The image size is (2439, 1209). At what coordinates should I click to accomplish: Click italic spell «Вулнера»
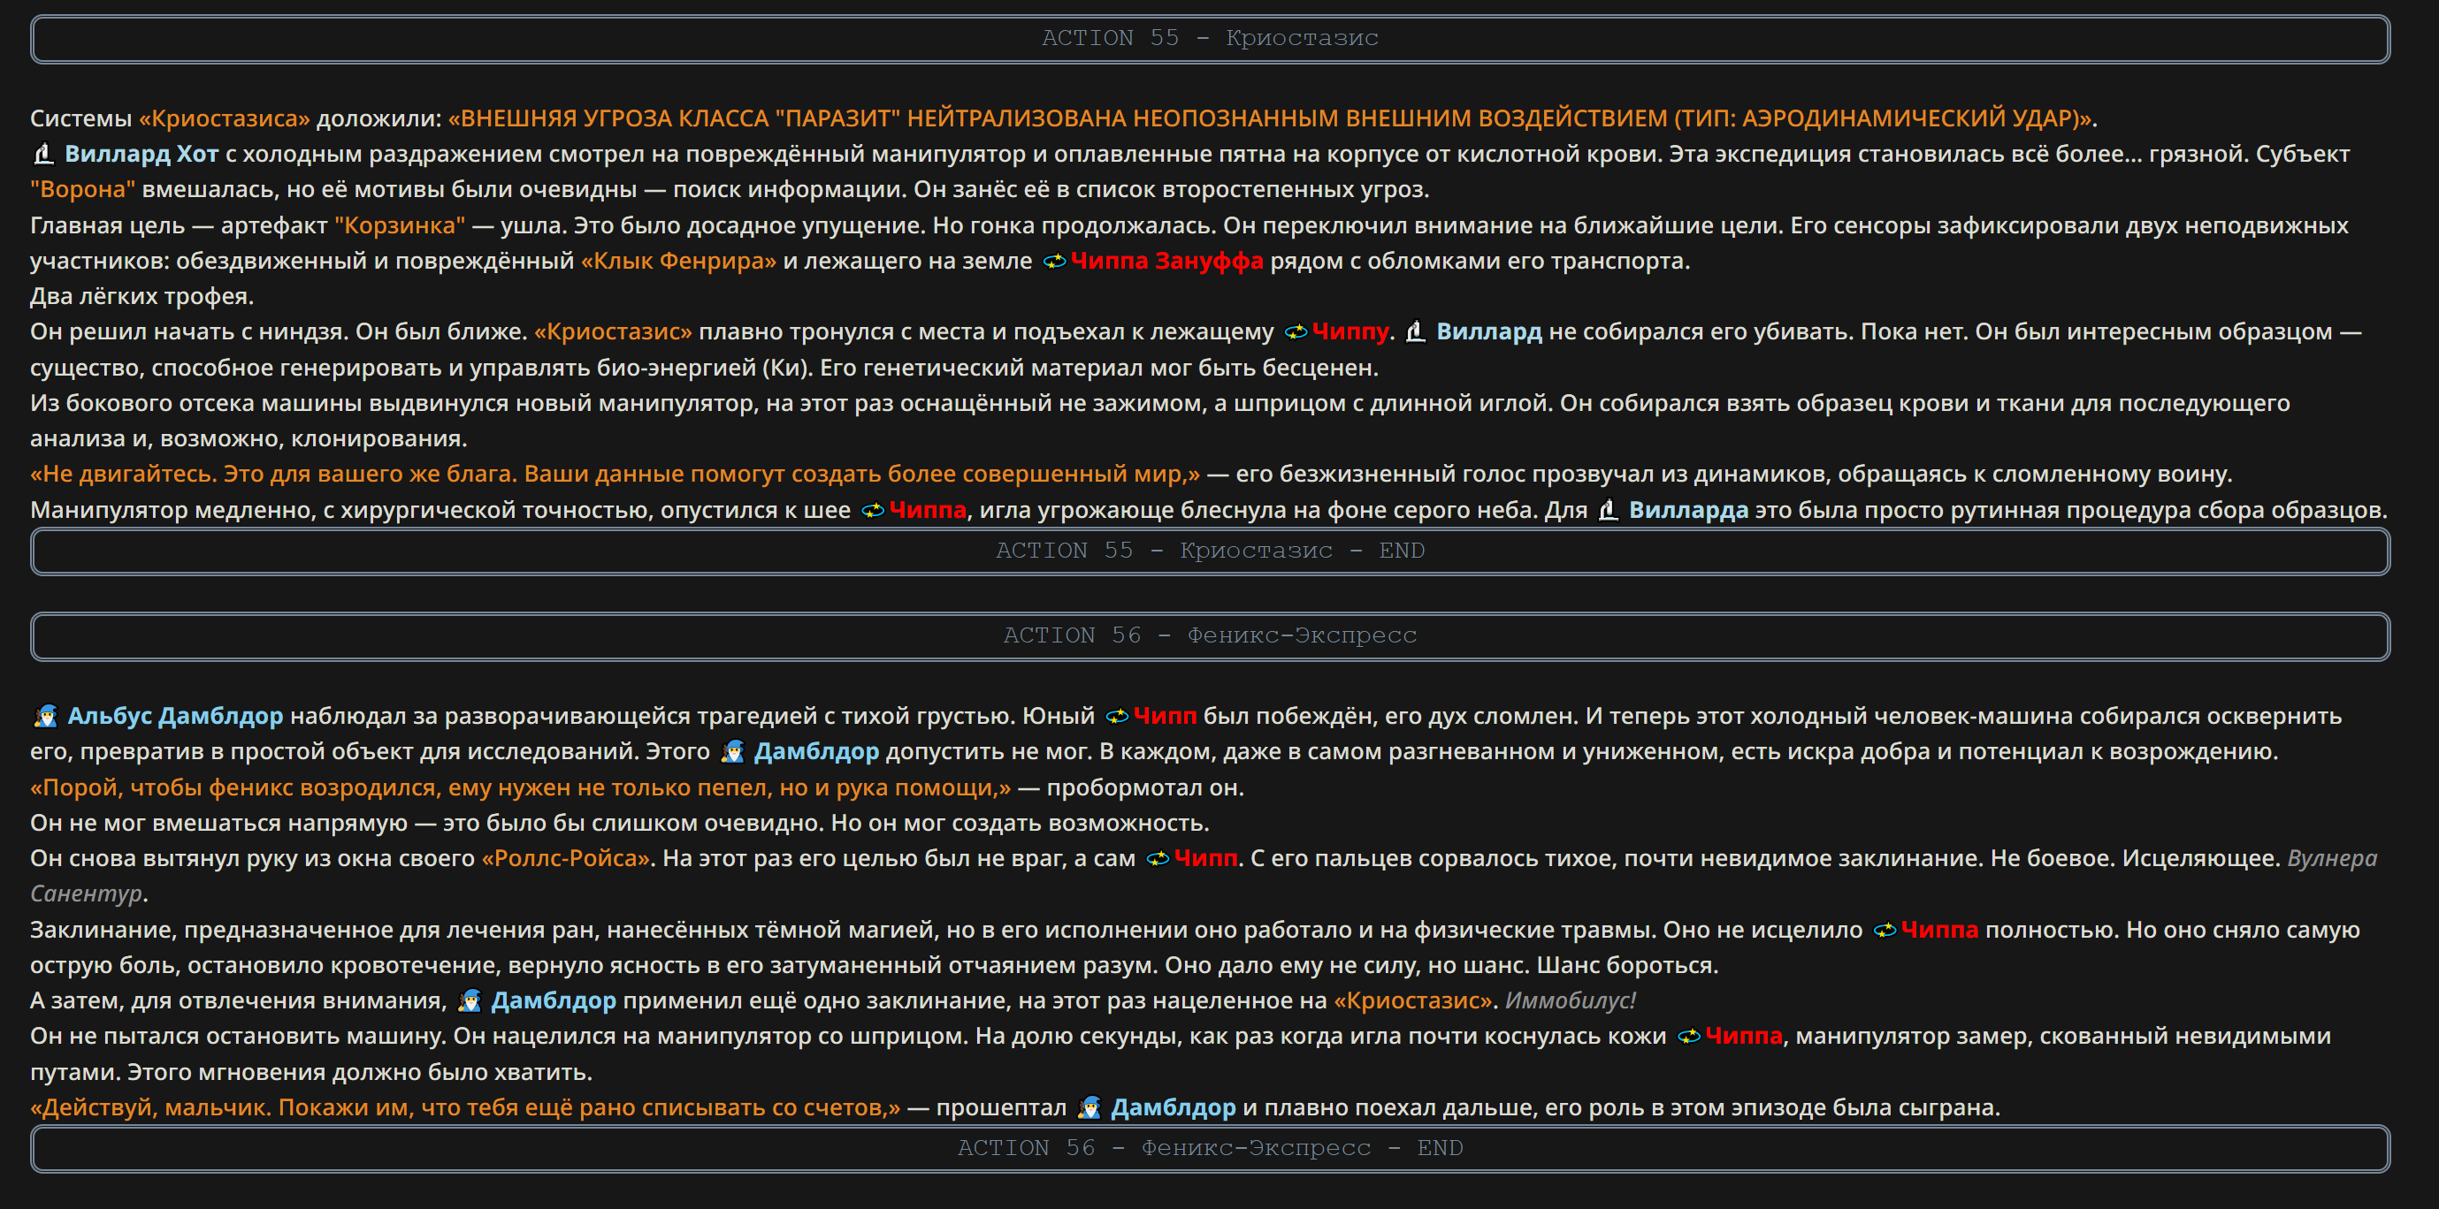pos(2332,859)
